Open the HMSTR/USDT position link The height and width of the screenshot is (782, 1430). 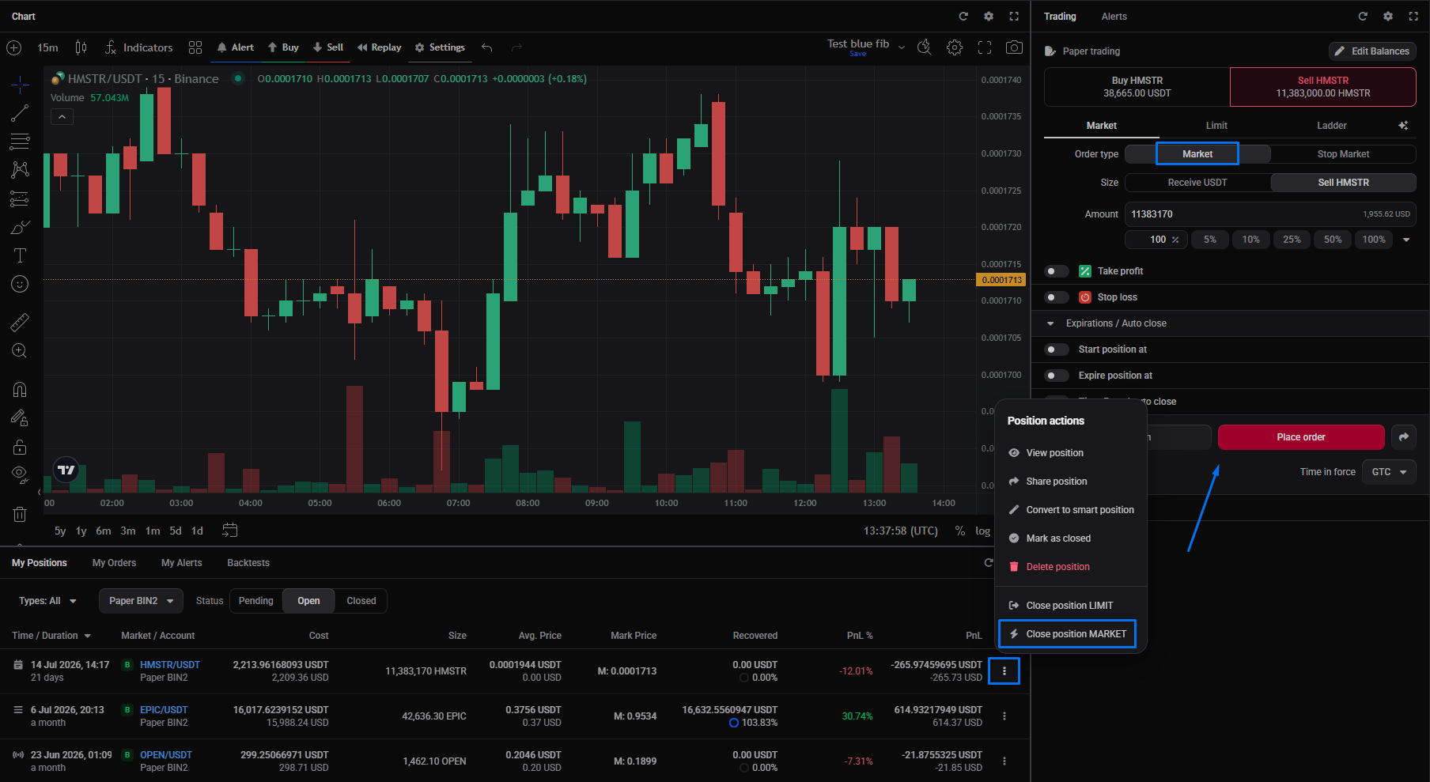(x=170, y=665)
